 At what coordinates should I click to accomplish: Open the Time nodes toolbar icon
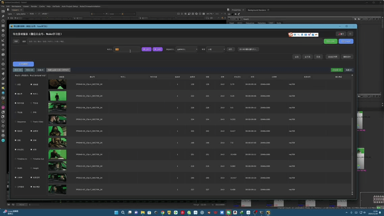(3, 21)
